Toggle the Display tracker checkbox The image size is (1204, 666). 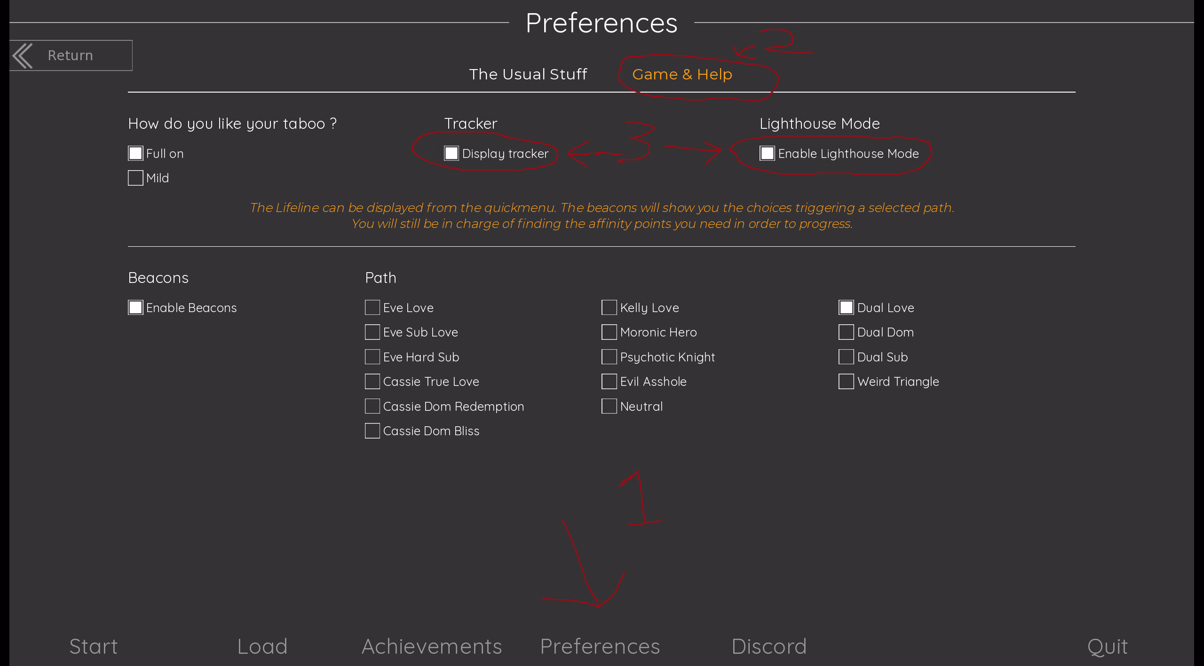(451, 153)
